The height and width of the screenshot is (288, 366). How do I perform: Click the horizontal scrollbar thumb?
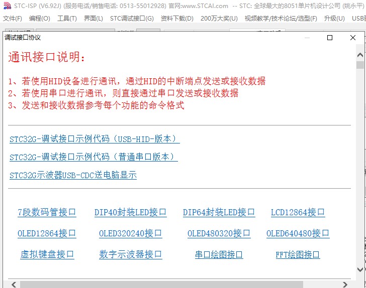(x=161, y=284)
